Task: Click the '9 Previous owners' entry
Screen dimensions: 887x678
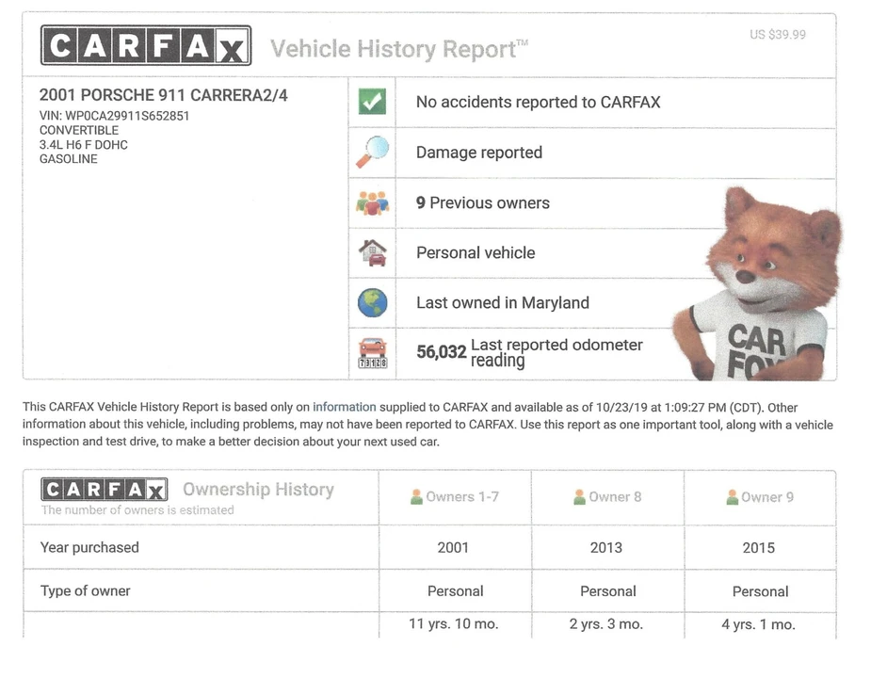Action: click(482, 202)
